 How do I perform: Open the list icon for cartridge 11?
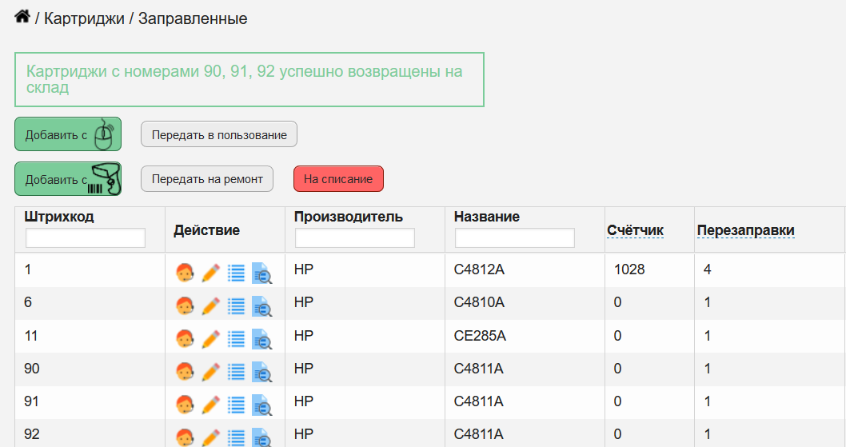click(236, 339)
